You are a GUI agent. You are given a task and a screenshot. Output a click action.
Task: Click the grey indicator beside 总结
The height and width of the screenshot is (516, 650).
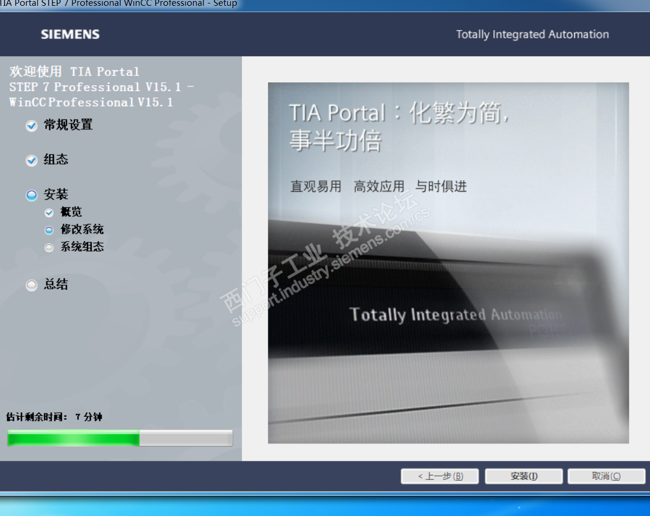(31, 285)
